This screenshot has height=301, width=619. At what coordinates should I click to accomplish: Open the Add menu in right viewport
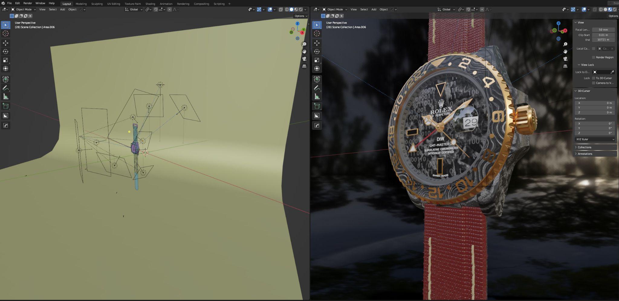(x=374, y=9)
